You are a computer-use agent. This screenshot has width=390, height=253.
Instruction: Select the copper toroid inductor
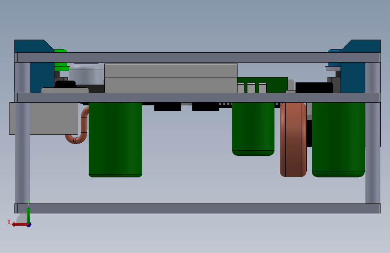293,140
